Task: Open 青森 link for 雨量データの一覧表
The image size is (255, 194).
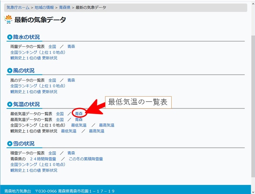Action: [x=71, y=47]
